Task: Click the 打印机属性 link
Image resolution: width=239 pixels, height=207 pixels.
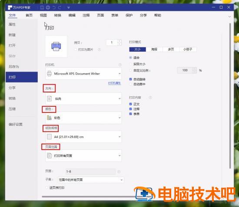Action: pos(114,83)
